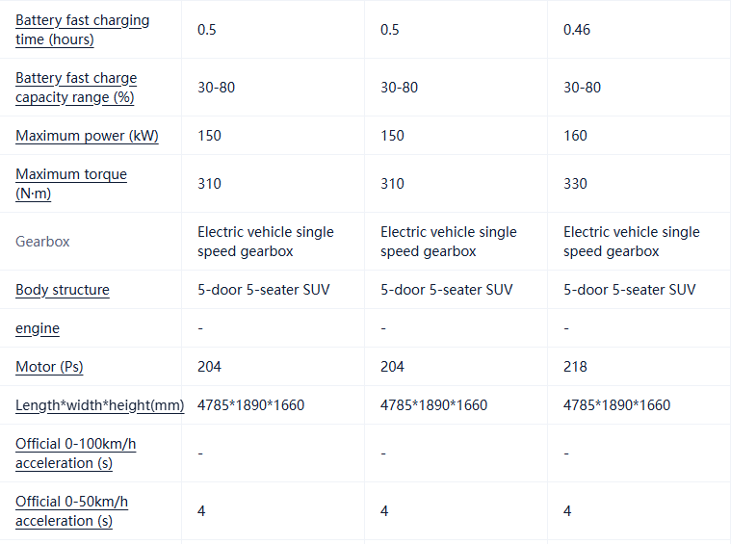The width and height of the screenshot is (731, 544).
Task: Click Battery fast charge capacity range link
Action: pyautogui.click(x=76, y=88)
